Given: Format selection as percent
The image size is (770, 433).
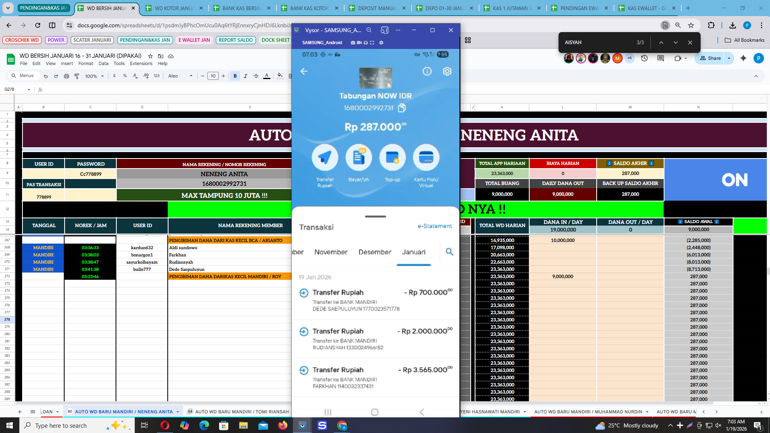Looking at the screenshot, I should (125, 76).
